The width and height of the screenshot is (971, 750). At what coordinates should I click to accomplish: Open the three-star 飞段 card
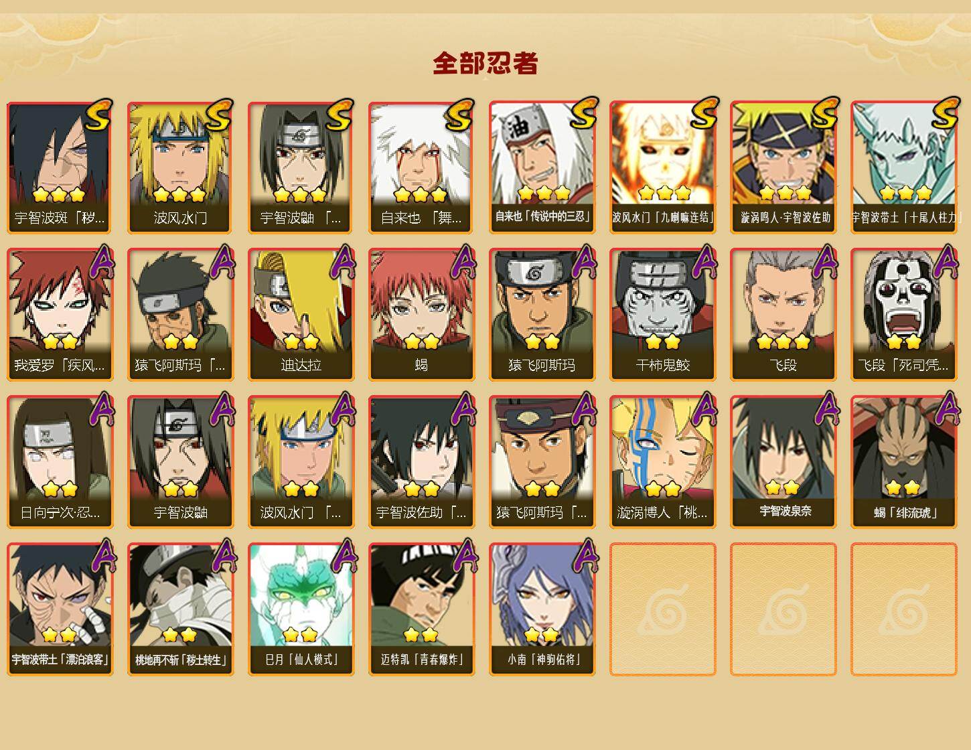pos(783,315)
